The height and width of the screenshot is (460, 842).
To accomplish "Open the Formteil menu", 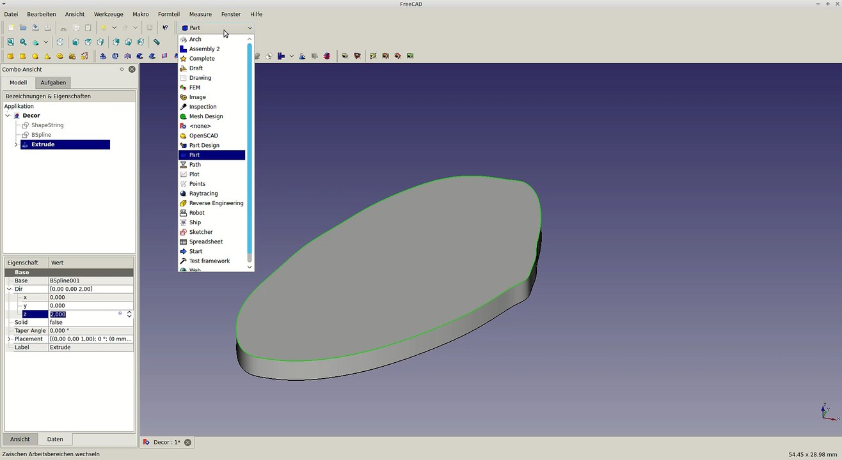I will click(169, 14).
